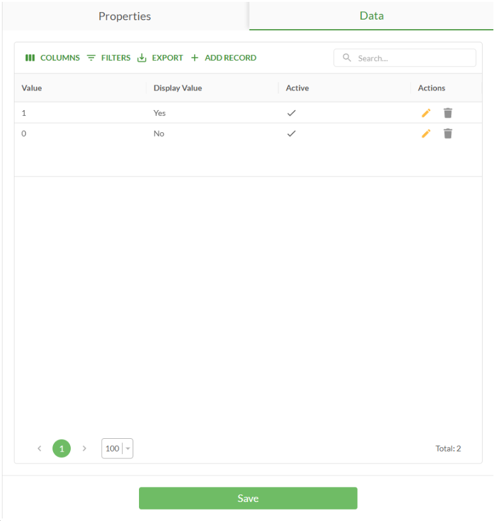
Task: Delete the 'Yes' record with trash icon
Action: 448,113
